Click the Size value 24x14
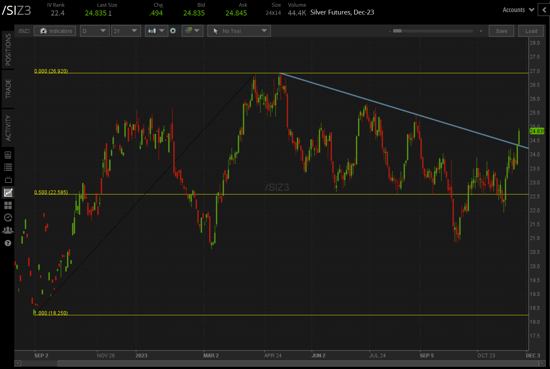The width and height of the screenshot is (550, 369). tap(273, 13)
